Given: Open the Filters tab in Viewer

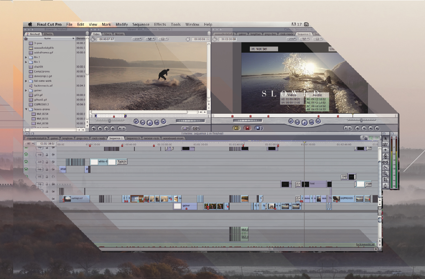Looking at the screenshot, I should click(107, 34).
